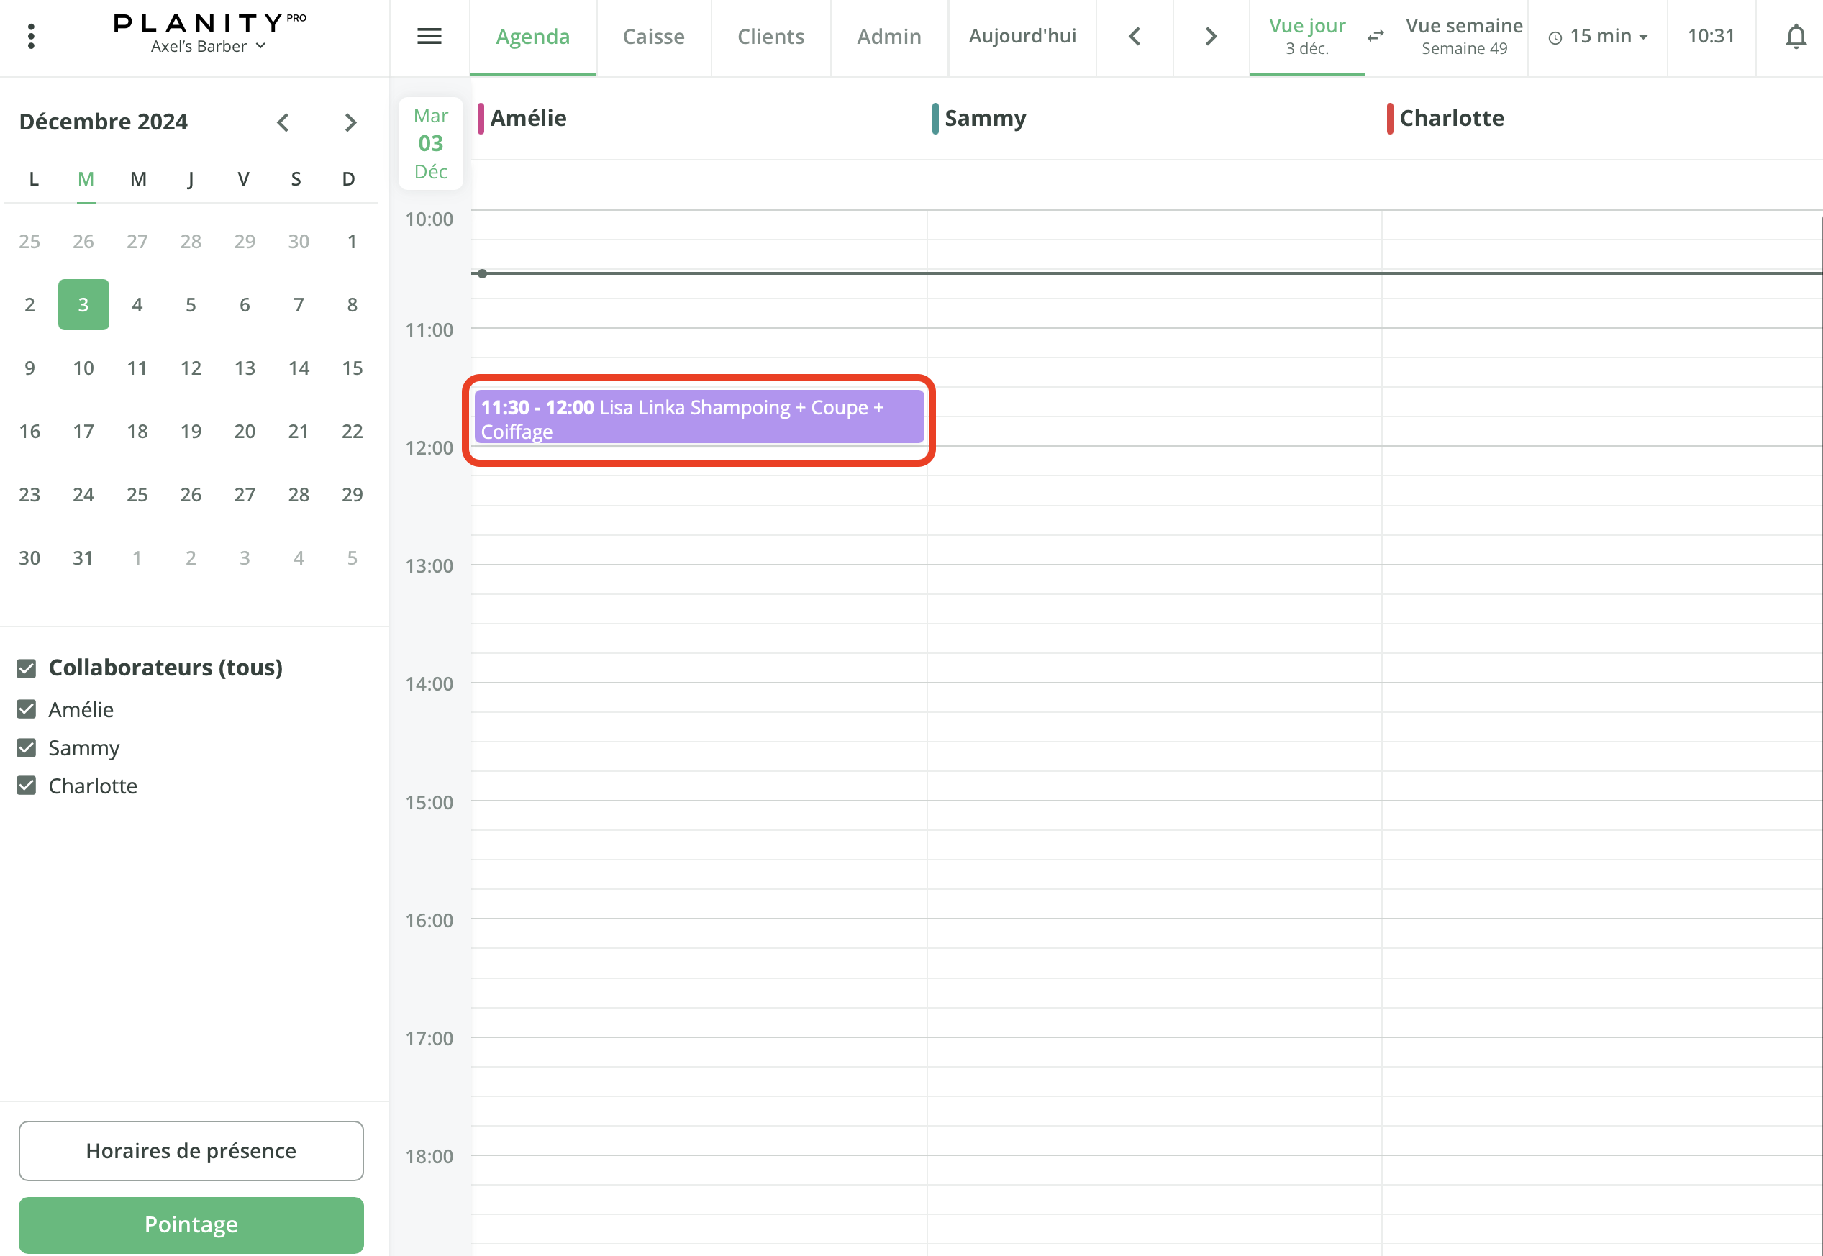1823x1256 pixels.
Task: Click the Pointage button
Action: pyautogui.click(x=191, y=1224)
